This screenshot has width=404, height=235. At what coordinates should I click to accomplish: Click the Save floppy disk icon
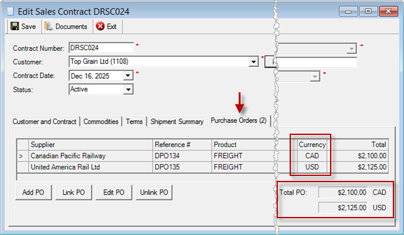(15, 26)
